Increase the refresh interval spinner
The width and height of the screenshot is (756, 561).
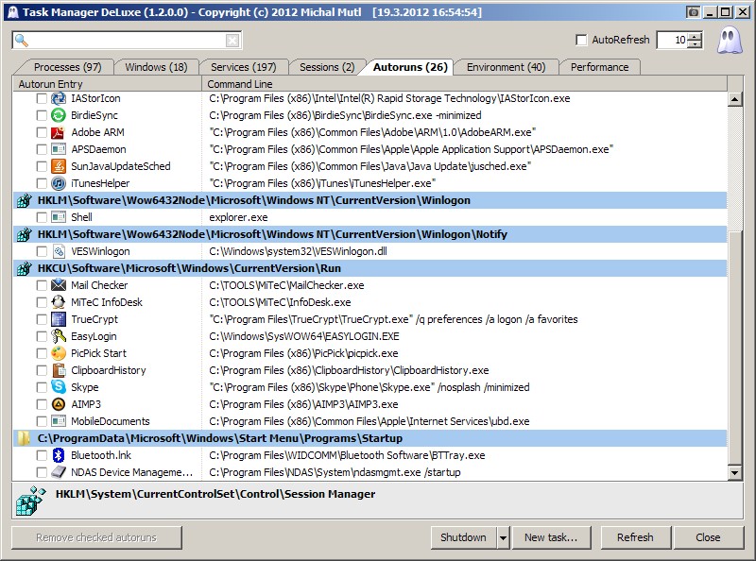(695, 36)
